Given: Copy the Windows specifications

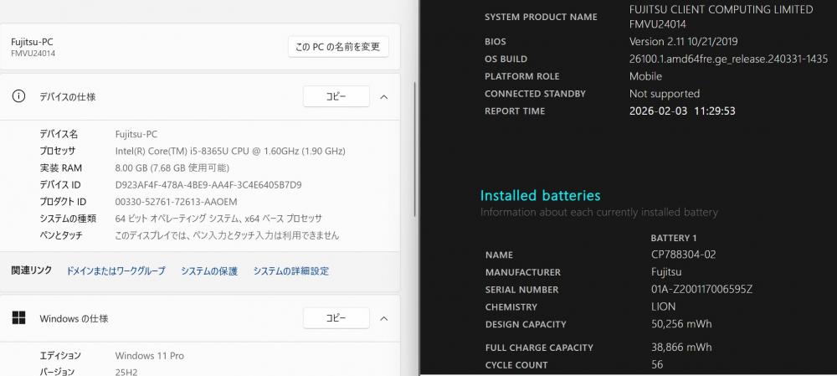Looking at the screenshot, I should pos(336,318).
